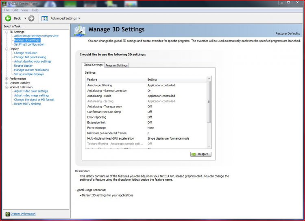Select the Multi-display/mixed-GPU acceleration row
Viewport: 305px width, 221px height.
click(146, 138)
